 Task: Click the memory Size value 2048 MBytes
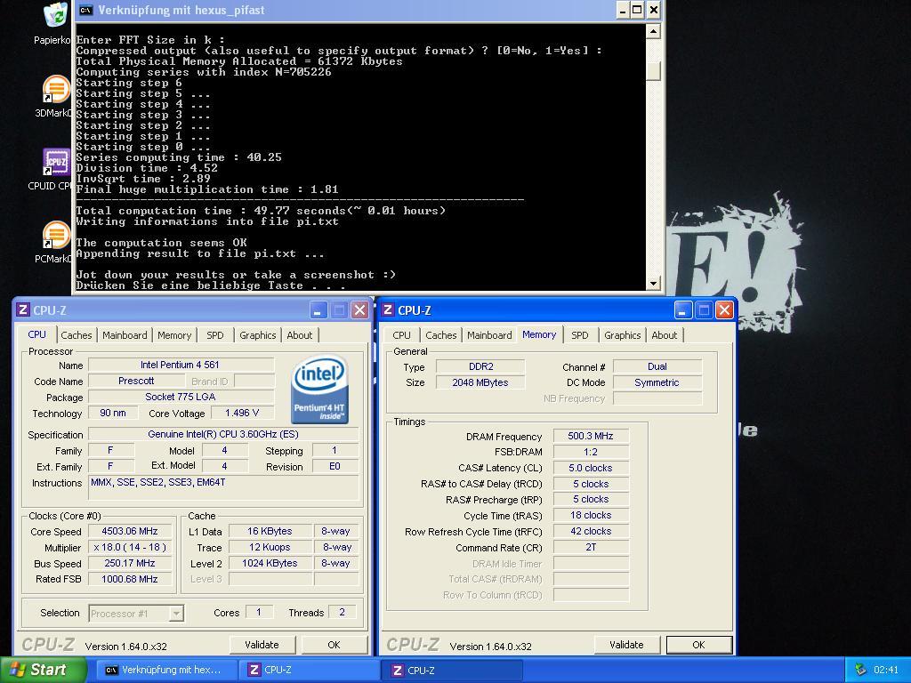coord(480,382)
